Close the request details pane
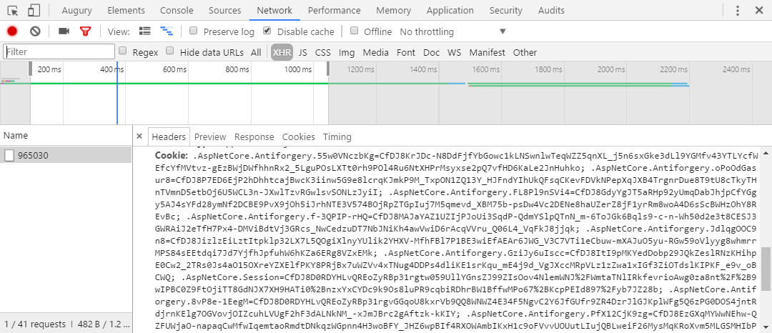 (x=139, y=136)
